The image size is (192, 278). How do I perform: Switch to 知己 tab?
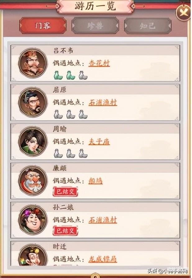(x=148, y=26)
